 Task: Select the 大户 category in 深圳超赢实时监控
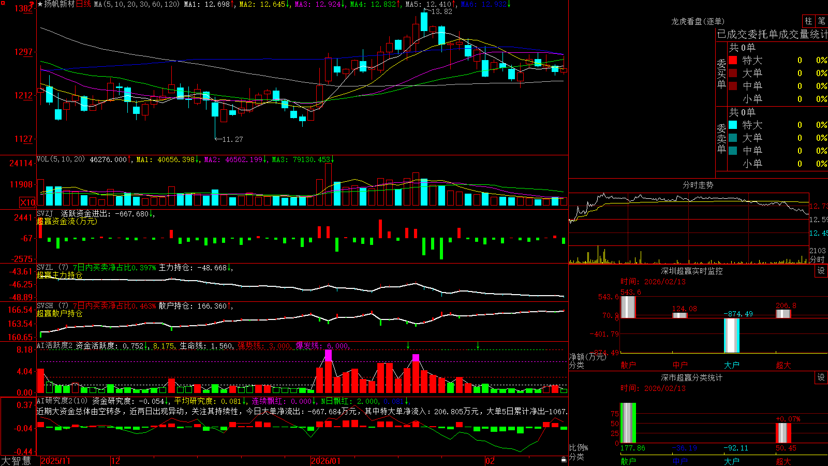[732, 365]
